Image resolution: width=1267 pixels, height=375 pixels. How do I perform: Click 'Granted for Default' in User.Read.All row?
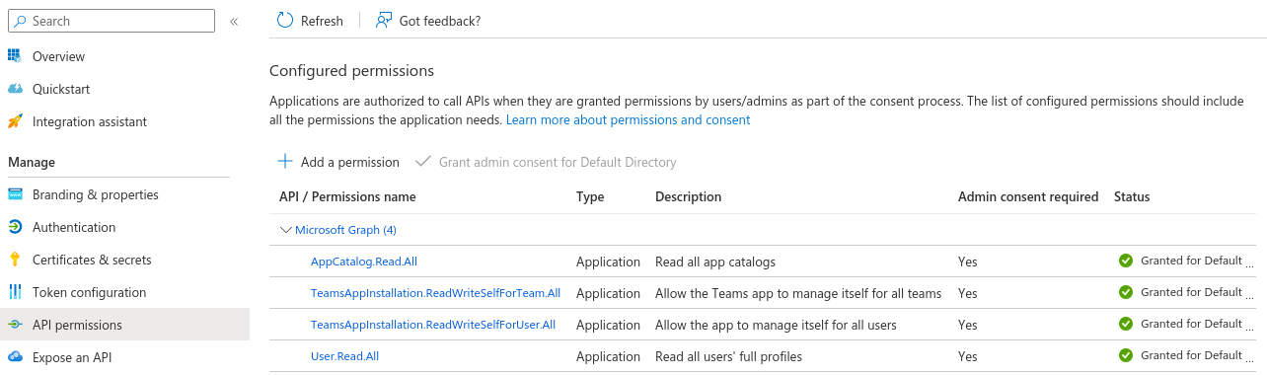click(1191, 355)
